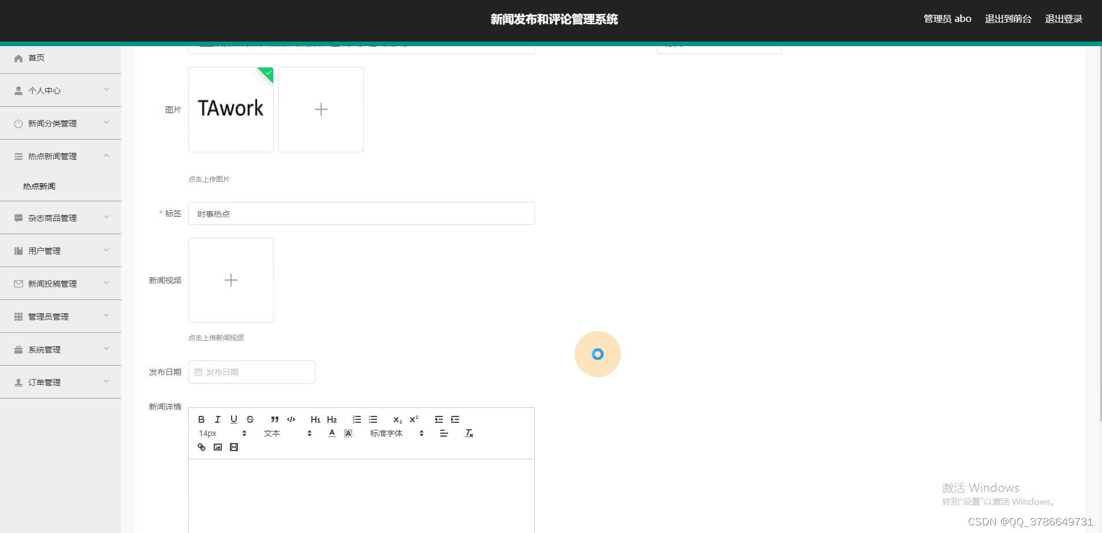
Task: Toggle strikethrough formatting in editor
Action: tap(250, 419)
